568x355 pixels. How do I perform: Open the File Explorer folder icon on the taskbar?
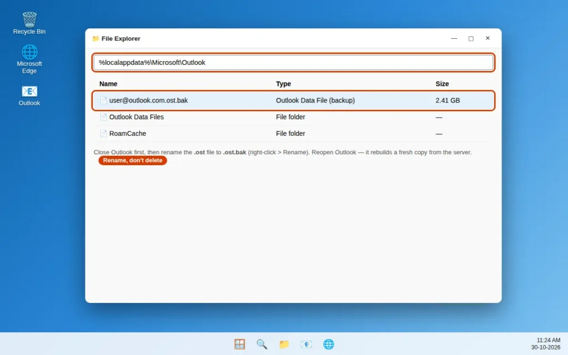(x=284, y=344)
